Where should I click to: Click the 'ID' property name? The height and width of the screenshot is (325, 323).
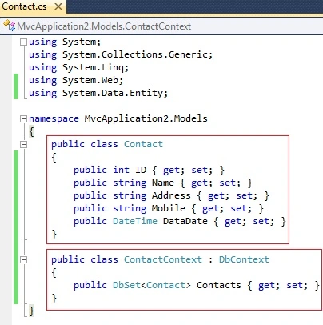click(x=141, y=170)
